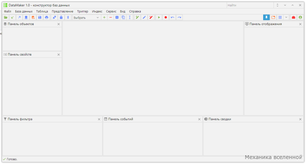Click the red wand icon

pos(151,18)
